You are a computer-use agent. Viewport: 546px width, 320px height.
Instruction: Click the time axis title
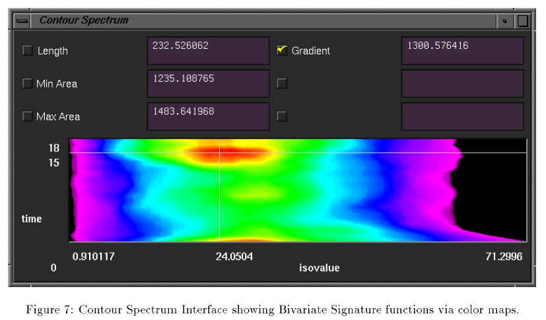(x=32, y=219)
